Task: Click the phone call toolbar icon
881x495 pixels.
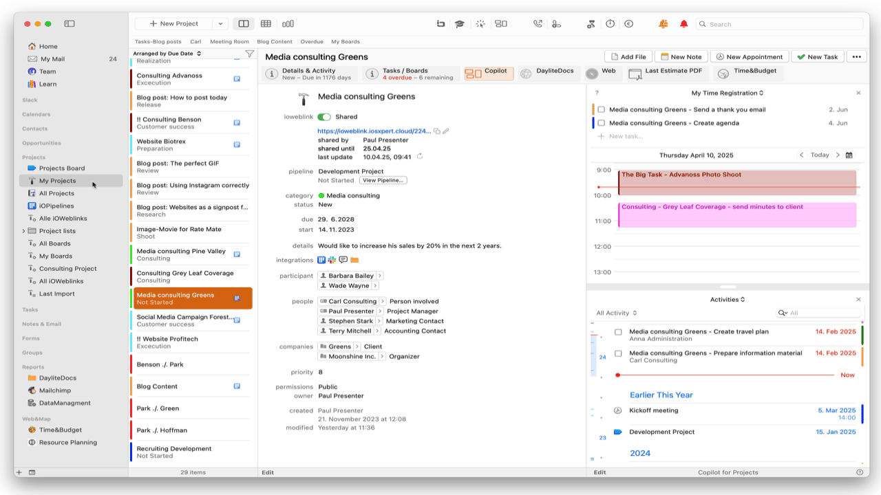Action: (x=538, y=23)
